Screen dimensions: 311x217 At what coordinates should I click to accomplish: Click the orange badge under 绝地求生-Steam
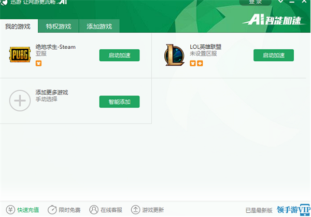(x=38, y=63)
